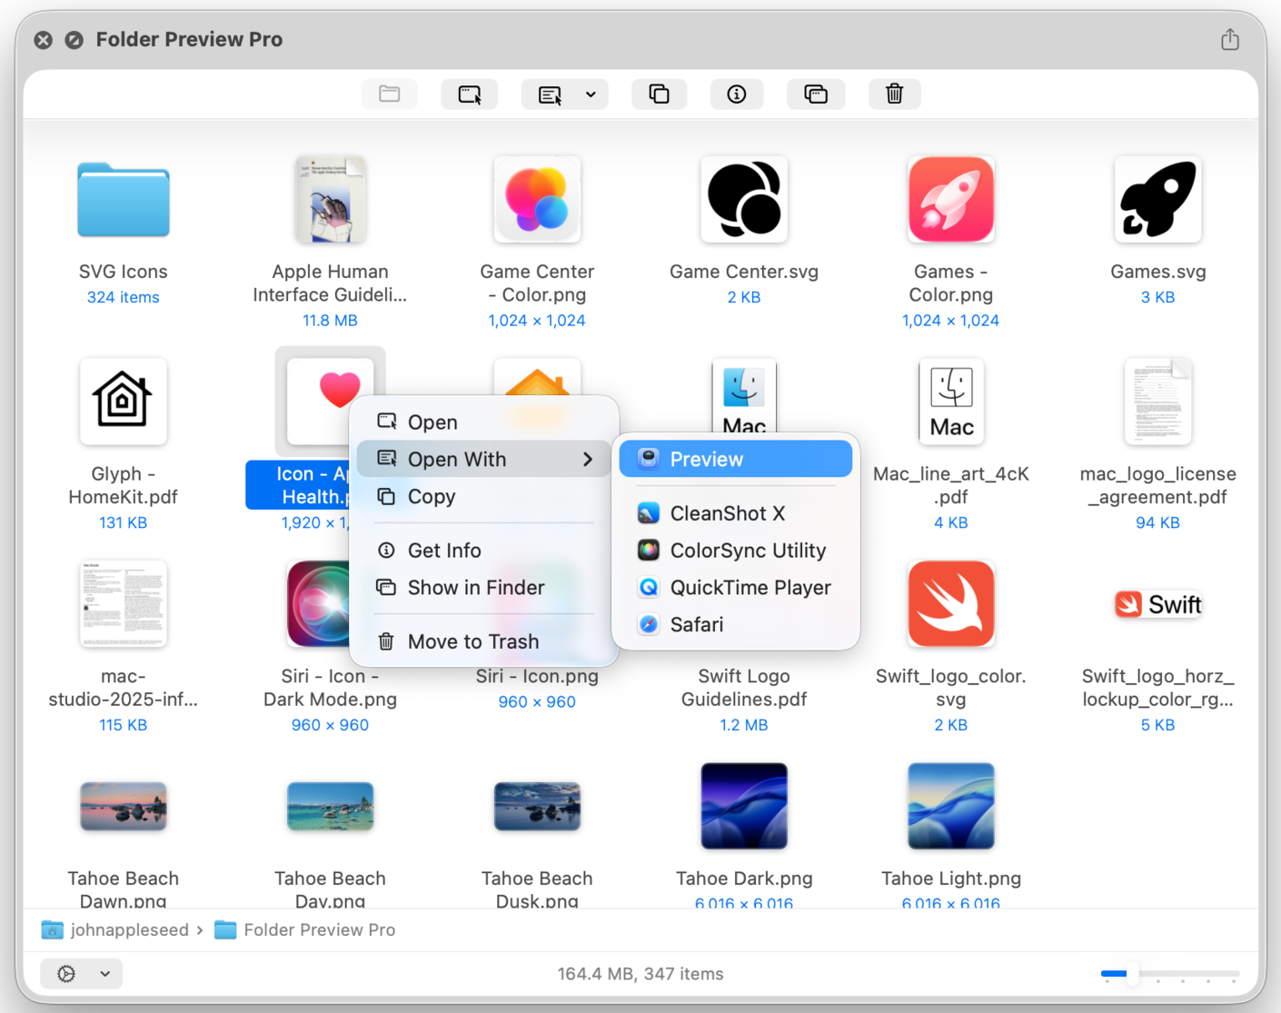Select the Games - Color.png icon
1281x1013 pixels.
point(951,200)
